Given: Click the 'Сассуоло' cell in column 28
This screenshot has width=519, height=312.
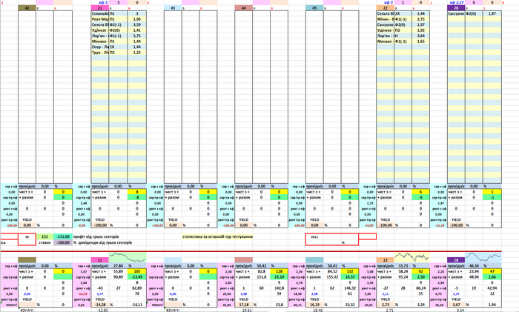Looking at the screenshot, I should click(456, 13).
